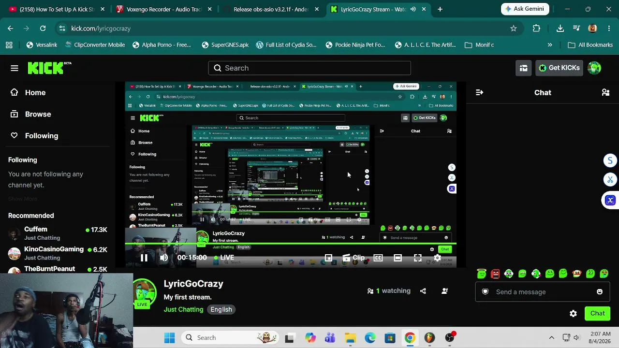The image size is (619, 348).
Task: Pause the stream playback
Action: [x=144, y=258]
